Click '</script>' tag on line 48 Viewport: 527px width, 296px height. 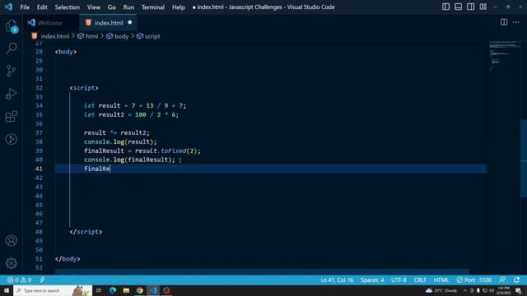86,232
